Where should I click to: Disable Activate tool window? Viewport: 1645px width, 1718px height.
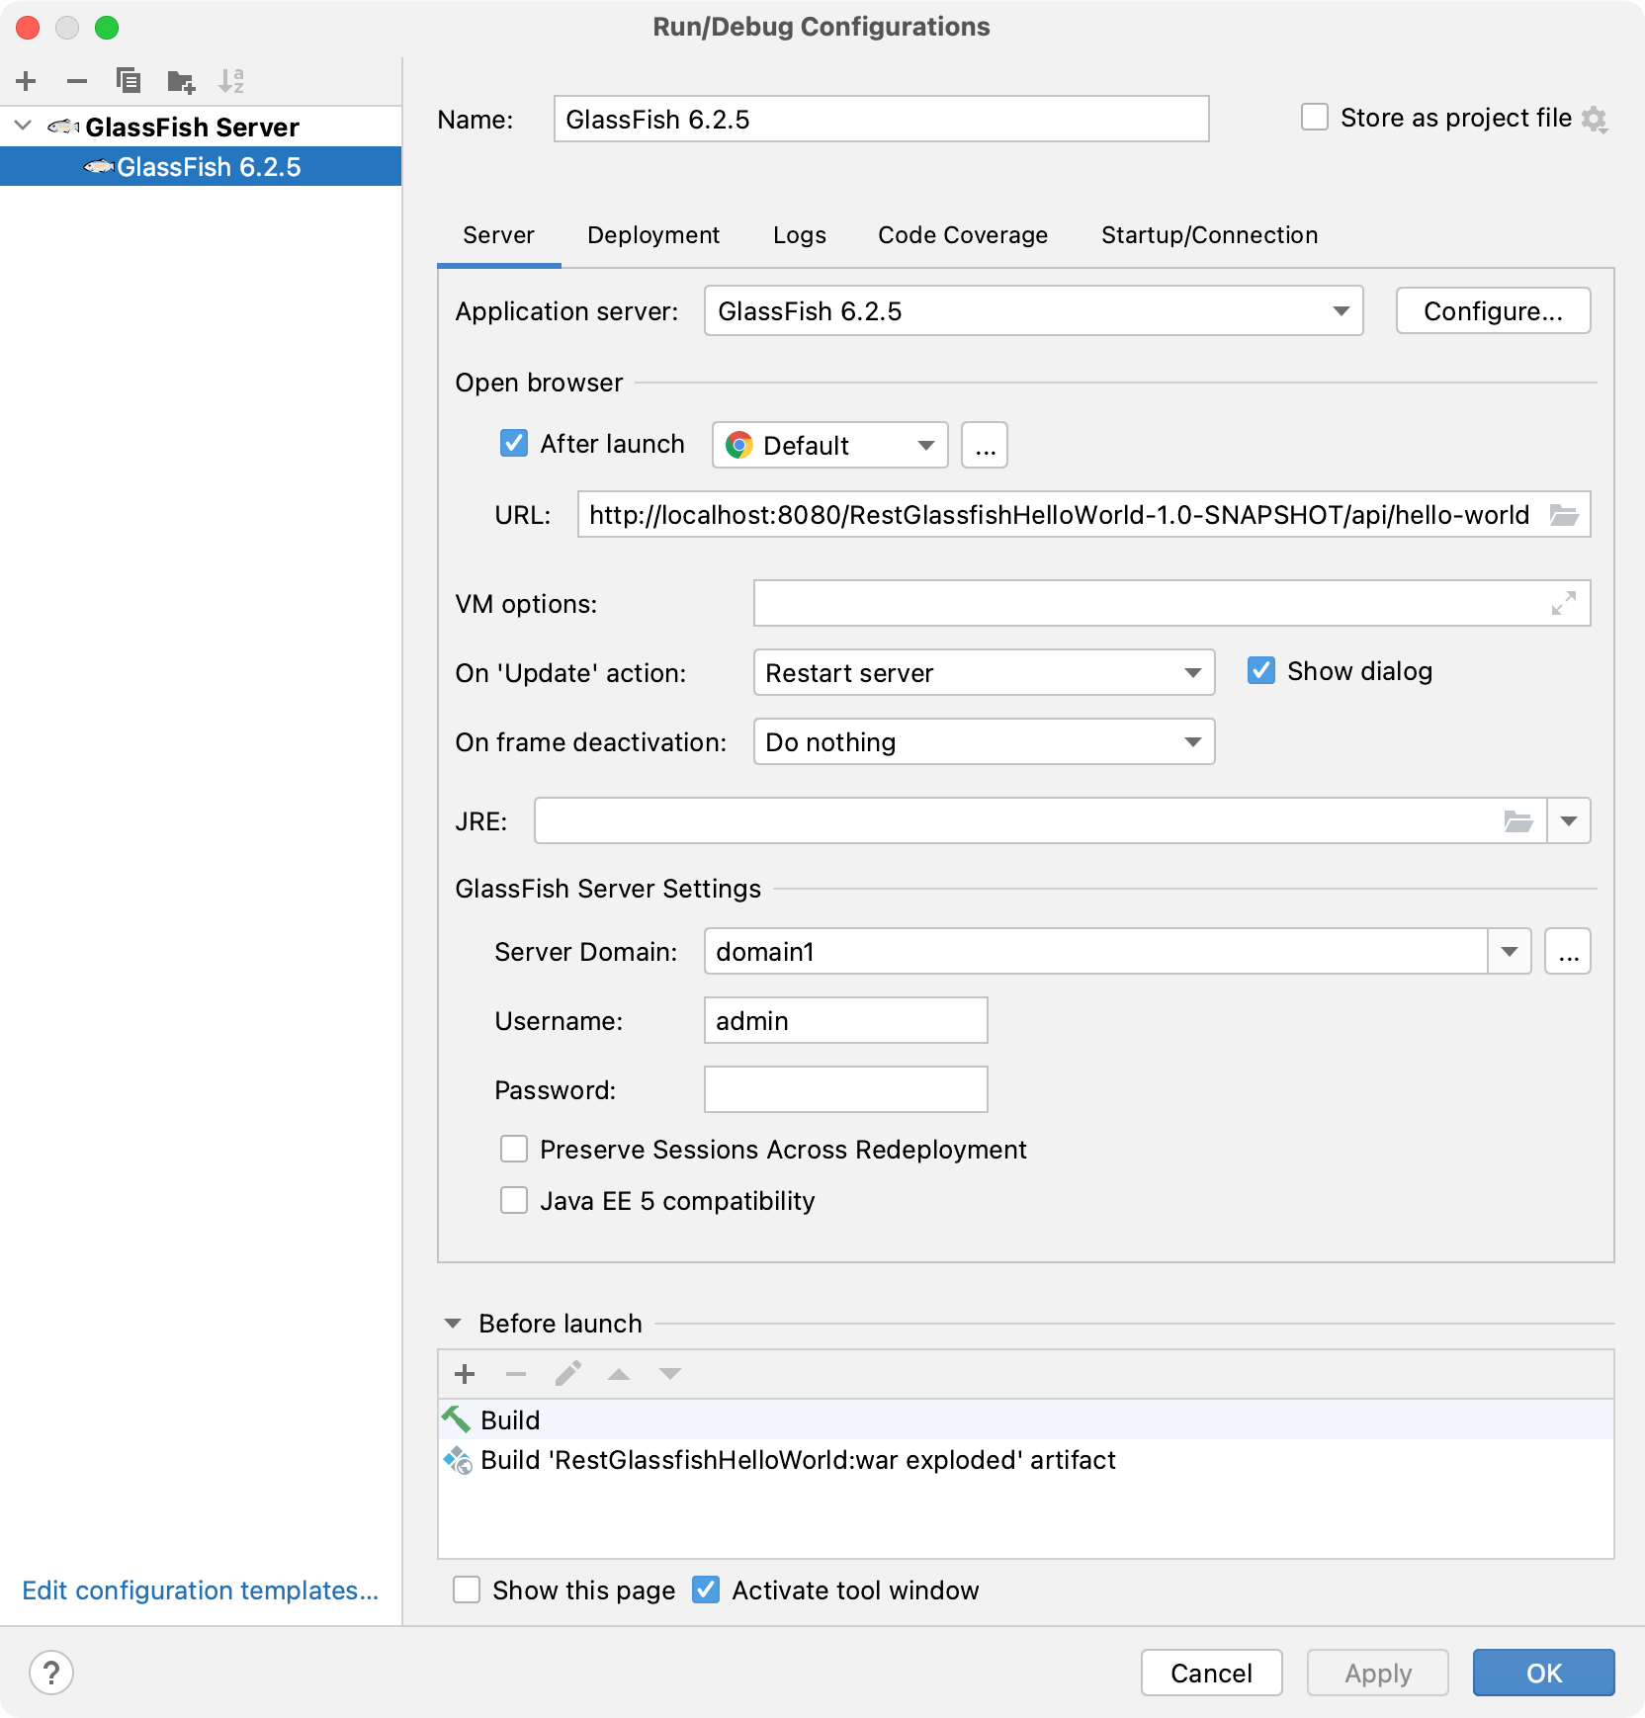tap(706, 1589)
